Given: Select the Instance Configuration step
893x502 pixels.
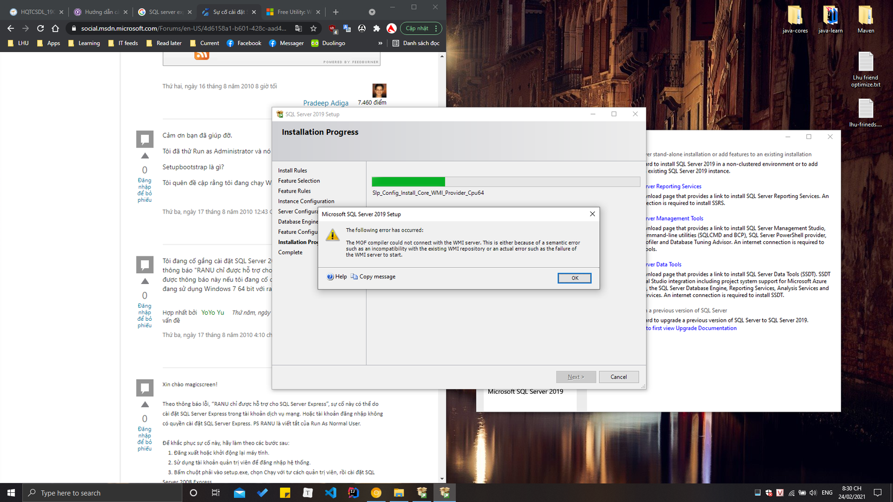Looking at the screenshot, I should [x=306, y=201].
